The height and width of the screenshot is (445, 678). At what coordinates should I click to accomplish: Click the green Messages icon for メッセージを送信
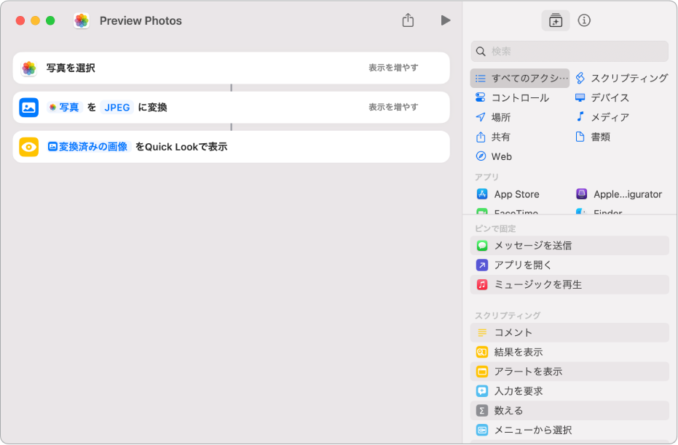[482, 246]
